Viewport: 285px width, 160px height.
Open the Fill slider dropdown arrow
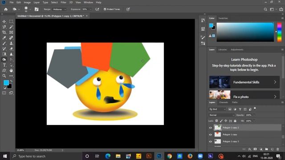[254, 121]
